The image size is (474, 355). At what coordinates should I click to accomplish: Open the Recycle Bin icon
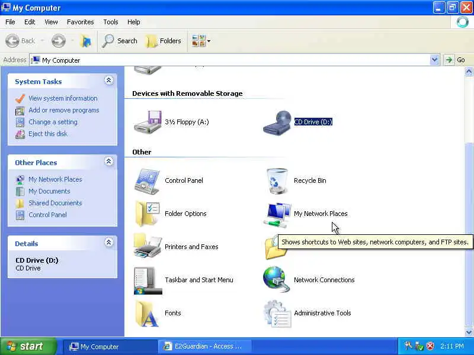(x=277, y=180)
